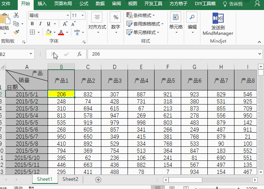Click the Insert Function fx icon
This screenshot has width=264, height=189.
(x=79, y=54)
